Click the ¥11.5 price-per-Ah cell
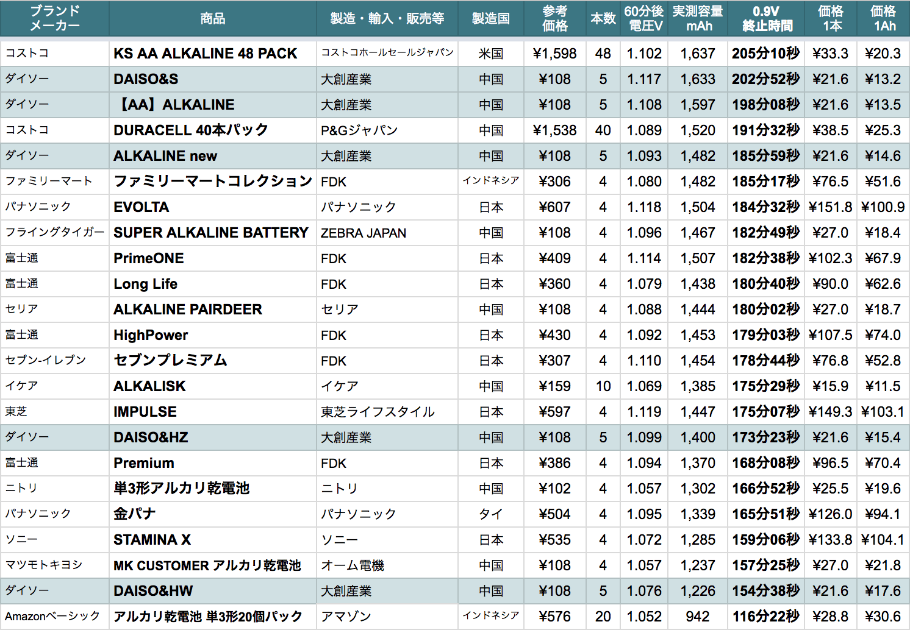This screenshot has height=630, width=910. 883,386
